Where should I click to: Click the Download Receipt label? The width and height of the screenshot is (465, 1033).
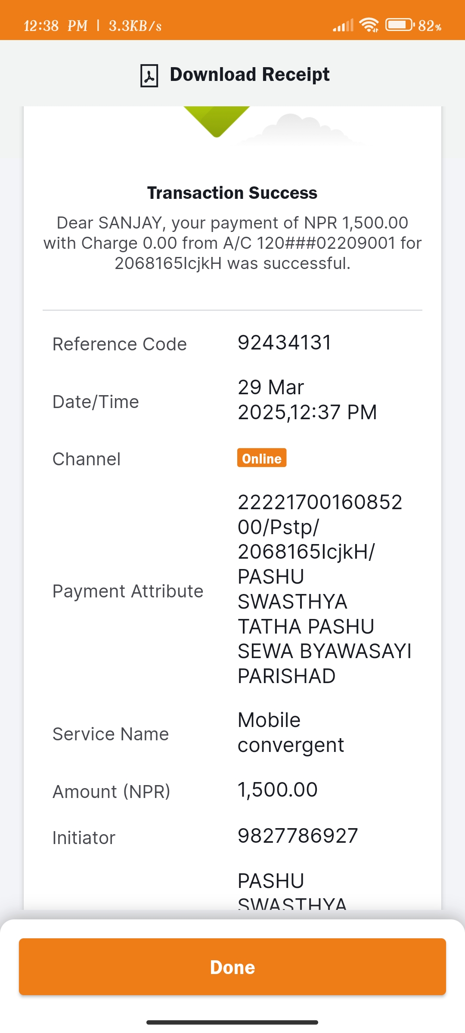[x=250, y=74]
